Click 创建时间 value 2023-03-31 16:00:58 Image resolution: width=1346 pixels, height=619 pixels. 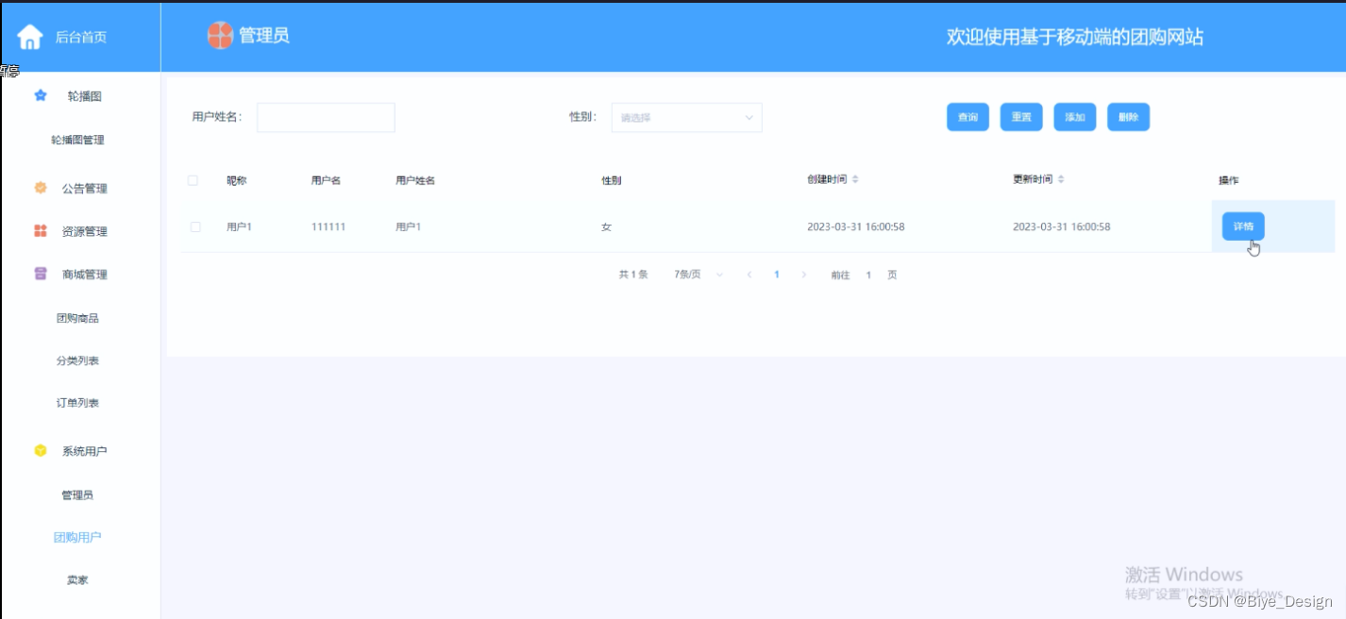(x=856, y=226)
